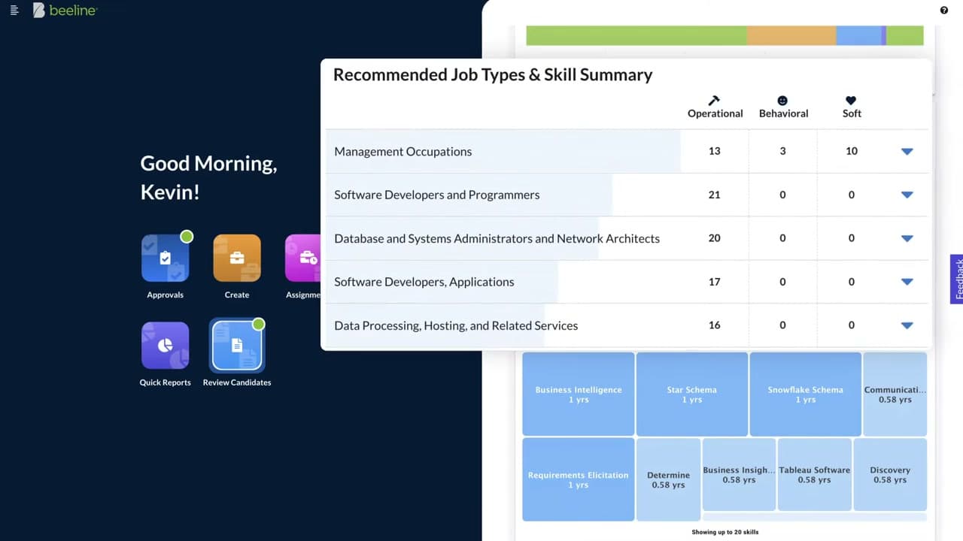Open the Create briefcase tile
The image size is (963, 541).
click(237, 258)
